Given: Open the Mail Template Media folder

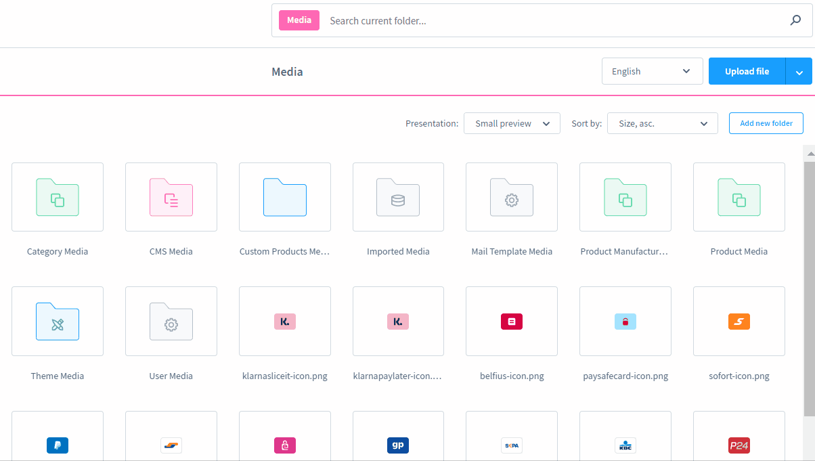Looking at the screenshot, I should coord(512,197).
